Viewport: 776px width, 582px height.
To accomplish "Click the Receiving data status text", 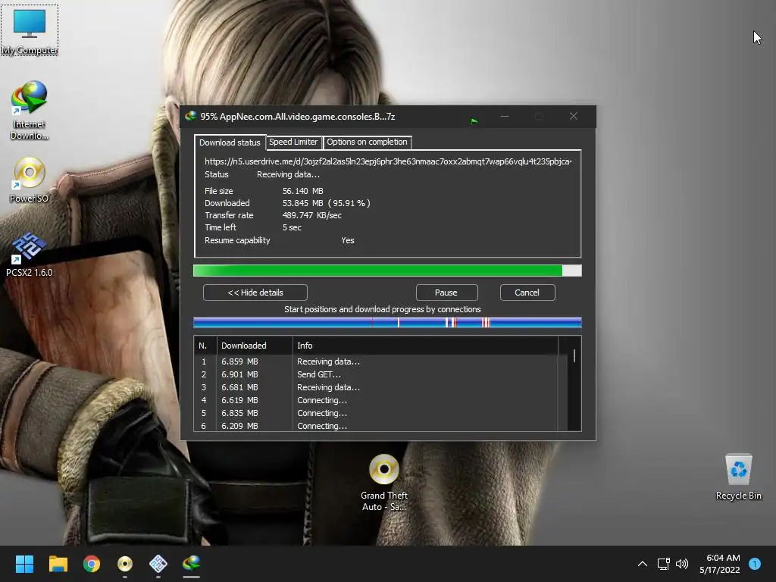I will (x=288, y=174).
